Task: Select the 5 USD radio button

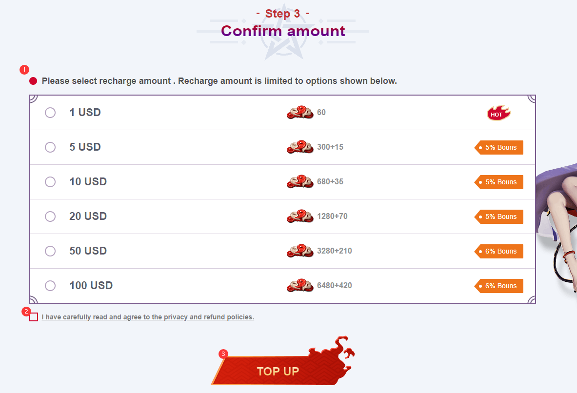Action: point(50,147)
